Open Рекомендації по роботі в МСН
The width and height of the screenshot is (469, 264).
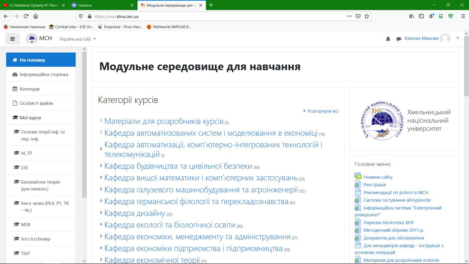pos(396,192)
